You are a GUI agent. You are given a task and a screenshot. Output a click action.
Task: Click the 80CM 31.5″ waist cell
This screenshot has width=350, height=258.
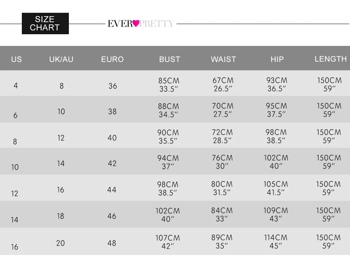(222, 188)
